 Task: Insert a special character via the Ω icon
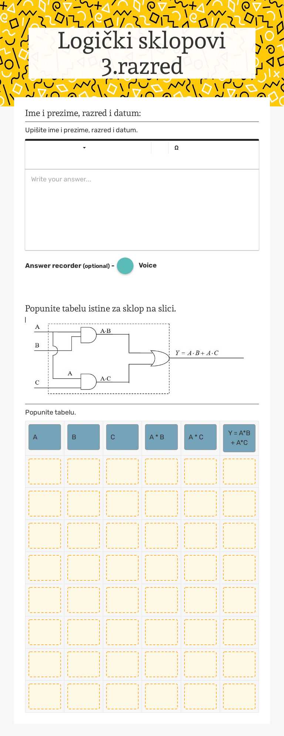tap(176, 147)
